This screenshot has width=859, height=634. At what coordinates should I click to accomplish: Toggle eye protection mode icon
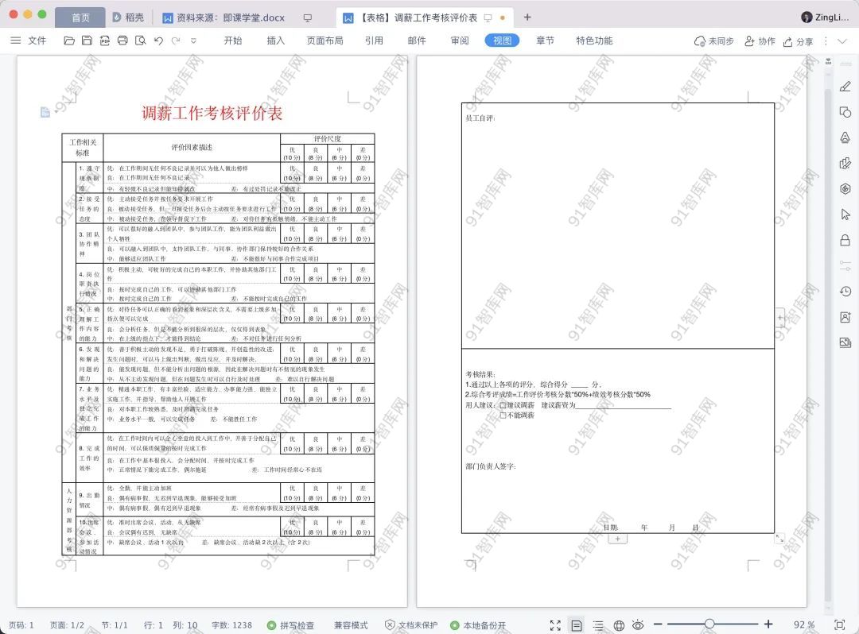638,625
